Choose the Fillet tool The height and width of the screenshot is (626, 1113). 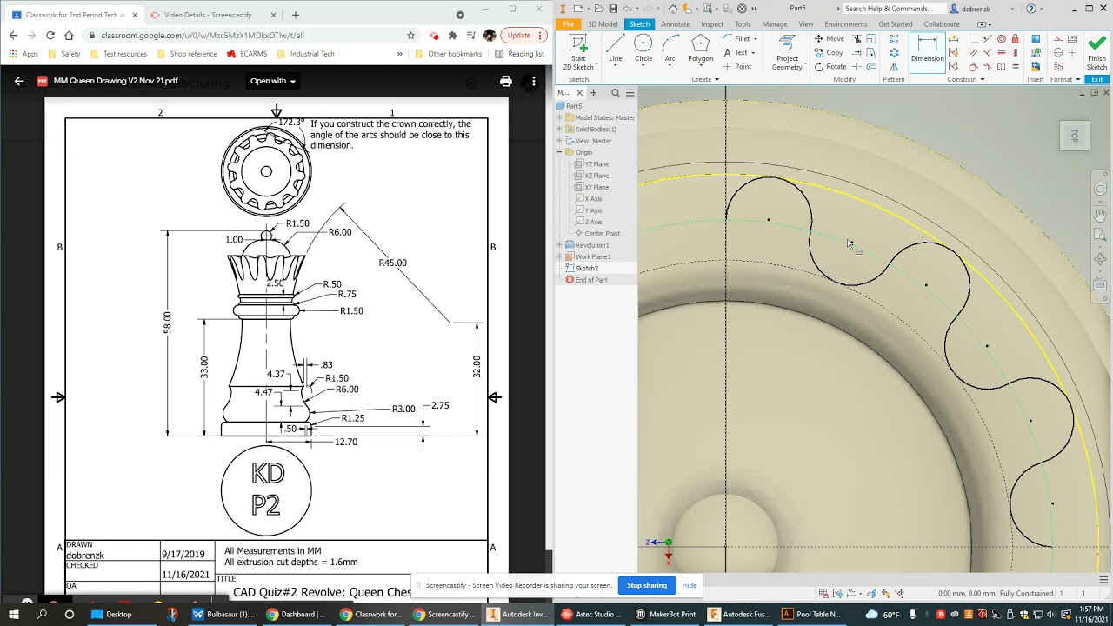click(x=740, y=39)
